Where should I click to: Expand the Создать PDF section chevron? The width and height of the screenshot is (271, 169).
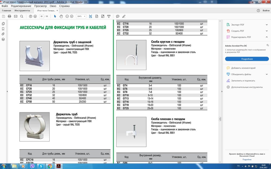[267, 31]
